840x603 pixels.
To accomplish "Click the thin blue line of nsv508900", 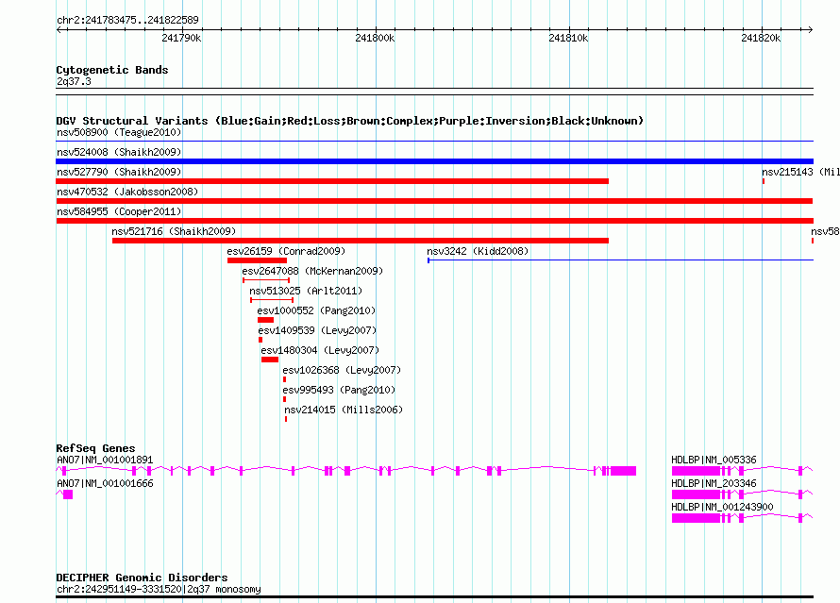I will tap(434, 142).
